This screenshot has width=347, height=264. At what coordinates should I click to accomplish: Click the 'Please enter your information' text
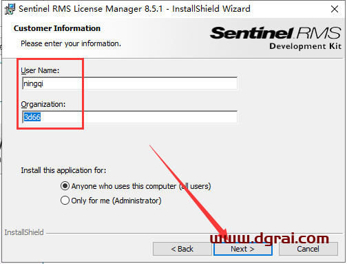pyautogui.click(x=71, y=43)
